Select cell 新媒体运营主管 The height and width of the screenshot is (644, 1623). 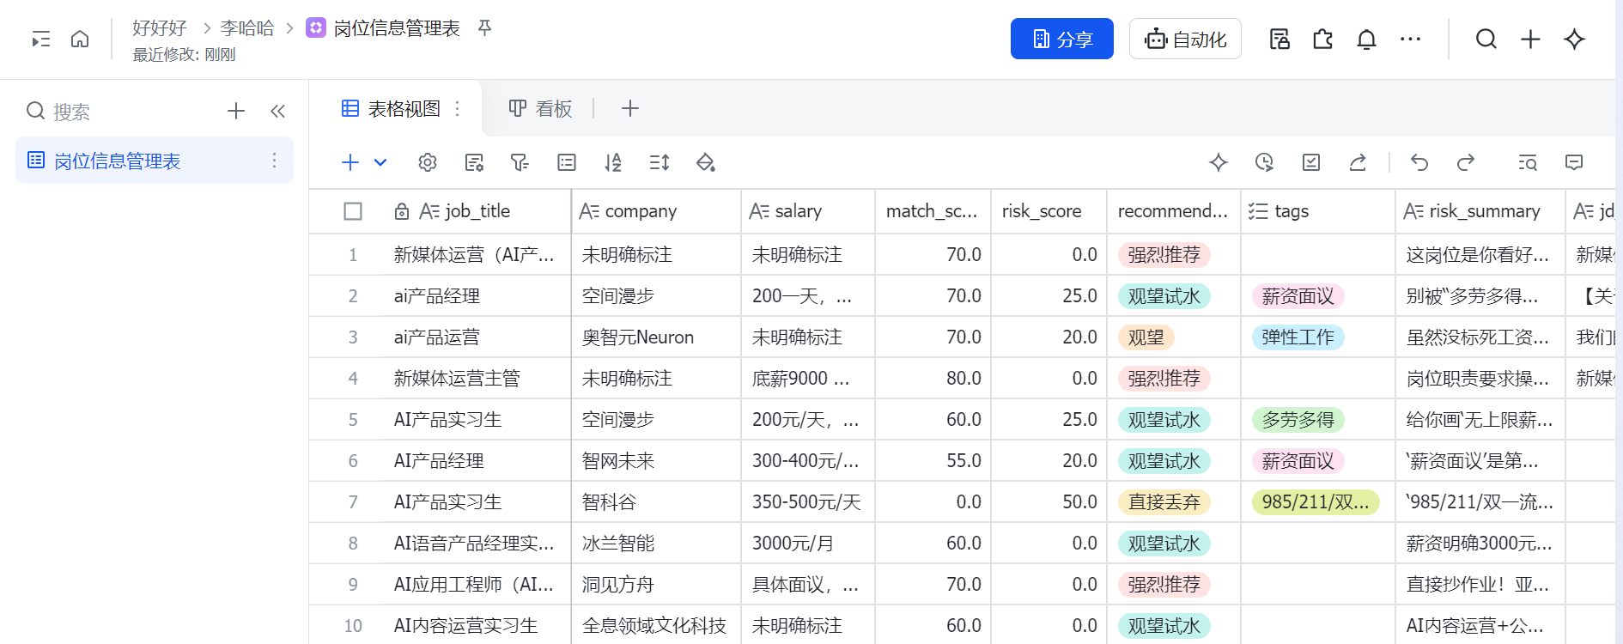(477, 379)
